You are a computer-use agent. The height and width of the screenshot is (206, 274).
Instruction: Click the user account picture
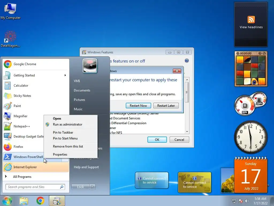(x=90, y=66)
